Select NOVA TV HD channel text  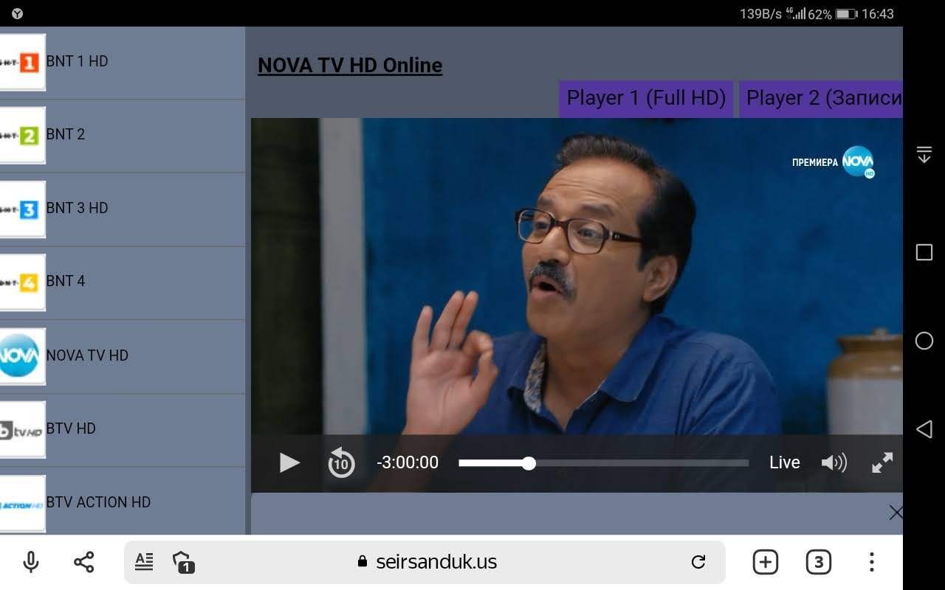click(x=87, y=355)
